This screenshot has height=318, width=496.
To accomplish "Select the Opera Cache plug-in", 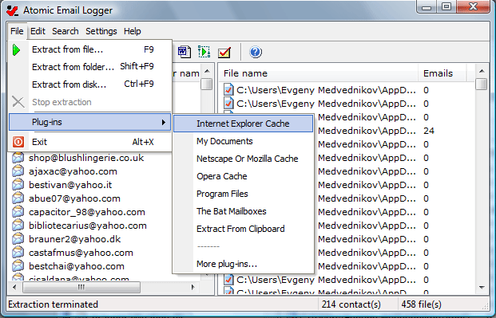I will (x=244, y=176).
